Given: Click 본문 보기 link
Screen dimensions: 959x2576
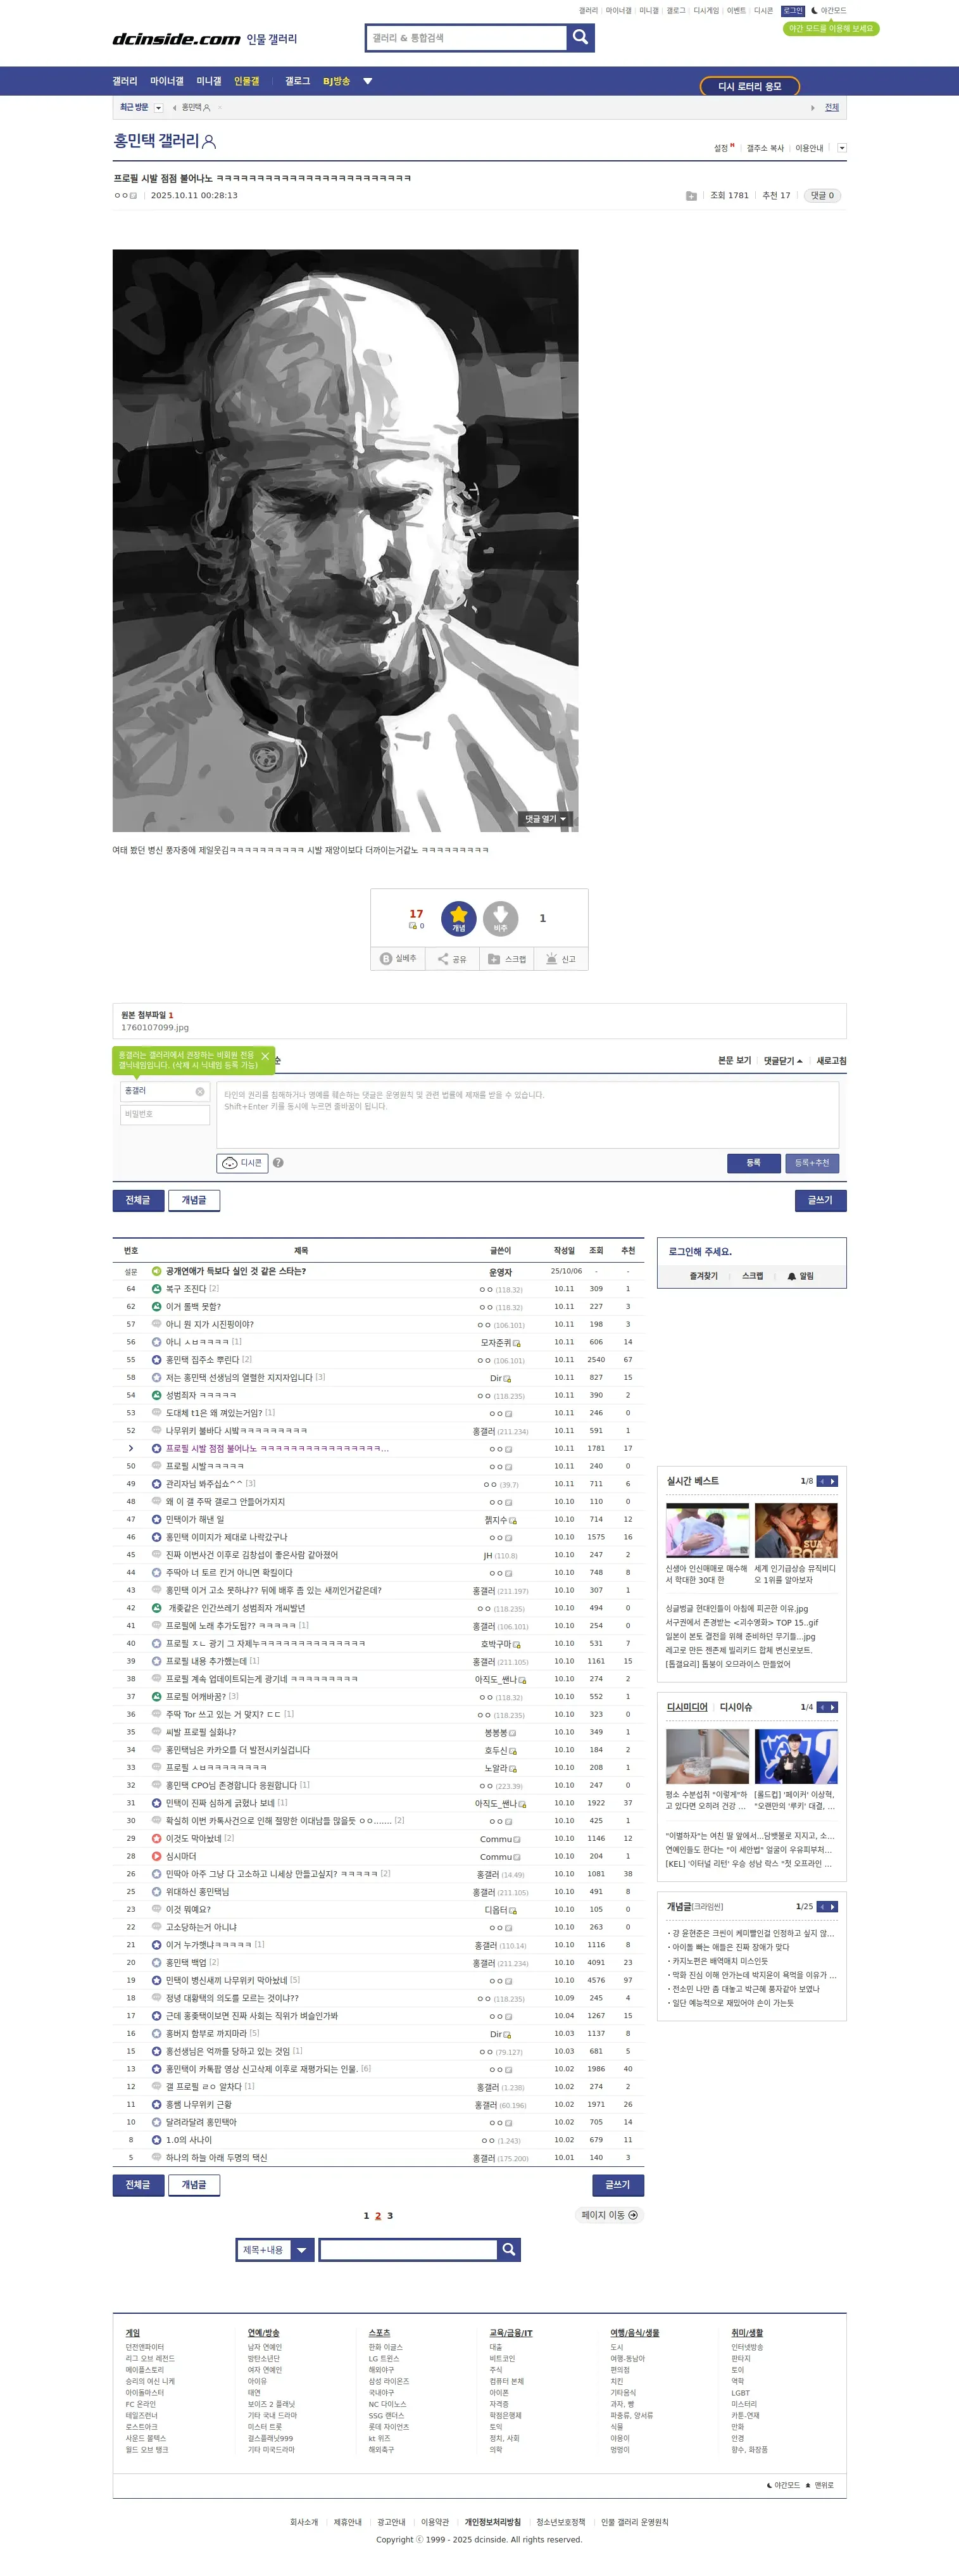Looking at the screenshot, I should coord(734,1061).
